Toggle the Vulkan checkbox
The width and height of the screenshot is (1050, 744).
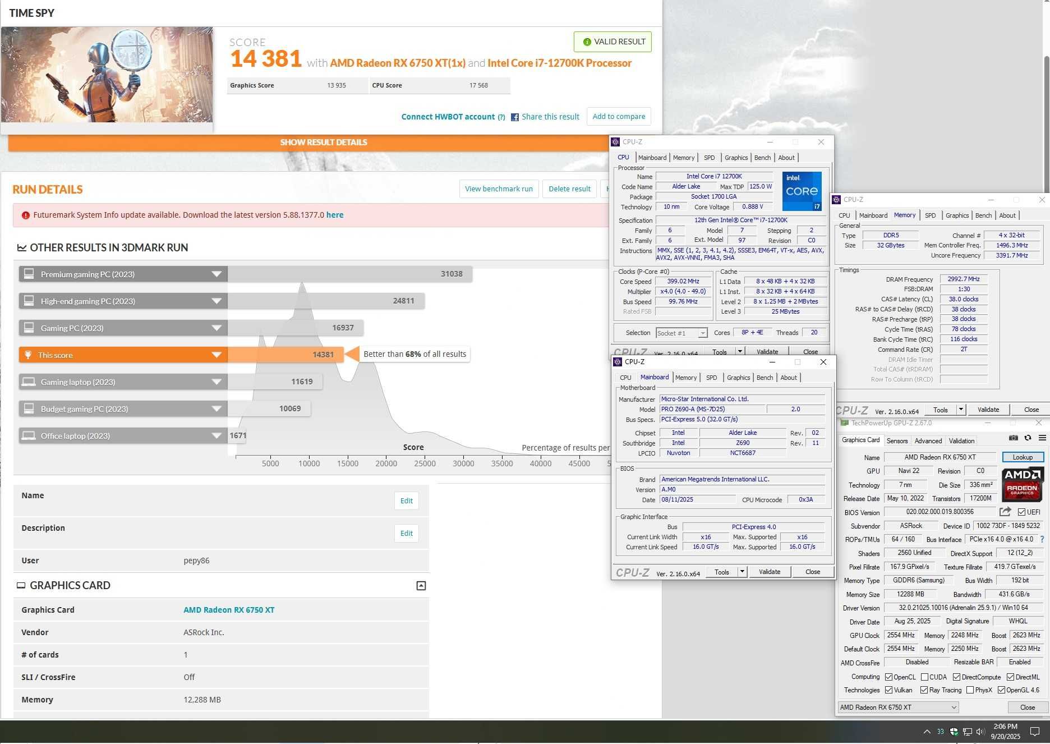(888, 690)
